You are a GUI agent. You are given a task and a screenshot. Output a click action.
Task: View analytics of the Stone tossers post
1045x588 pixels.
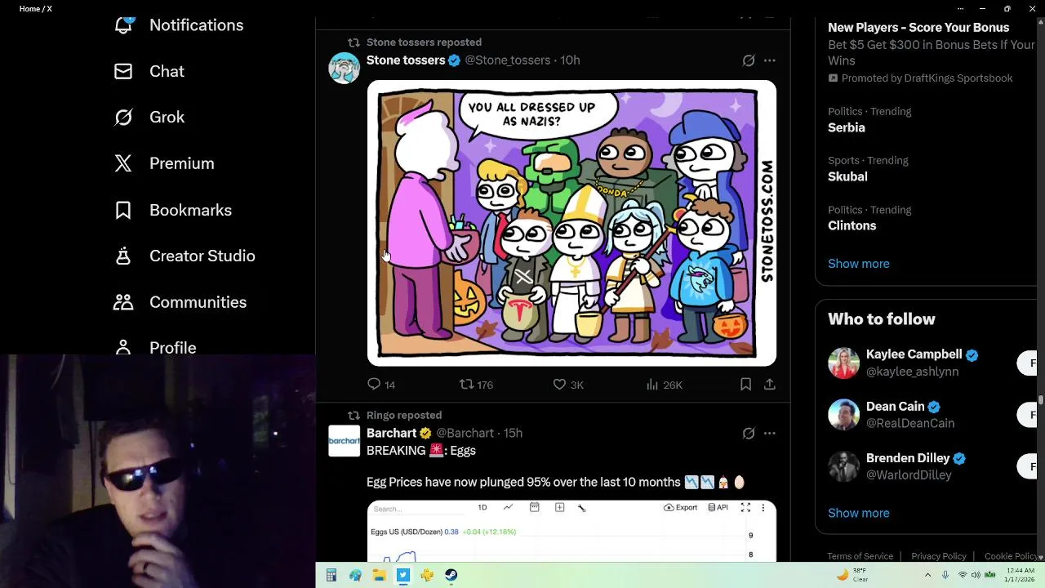click(664, 385)
